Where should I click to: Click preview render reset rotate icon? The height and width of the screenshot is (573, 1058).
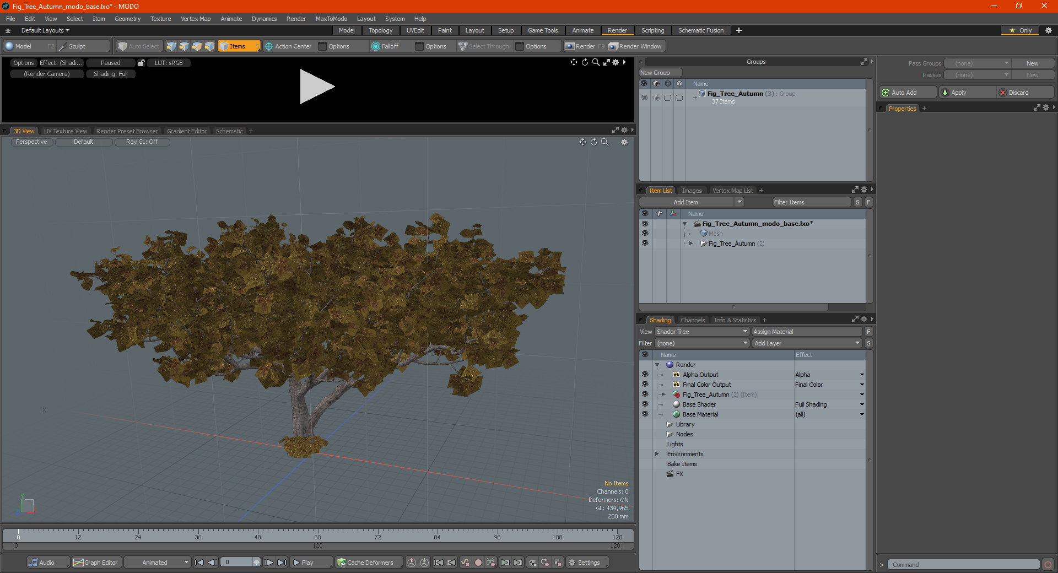click(x=585, y=62)
